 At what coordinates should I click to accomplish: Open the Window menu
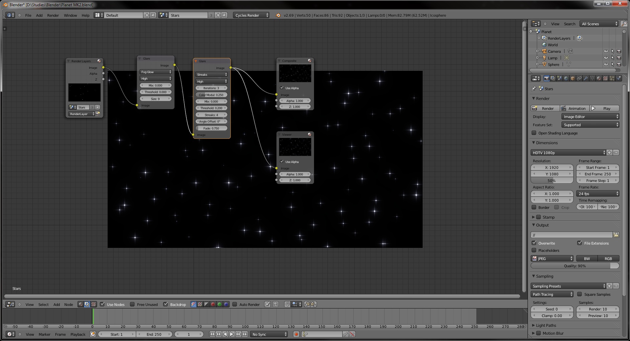[x=70, y=15]
